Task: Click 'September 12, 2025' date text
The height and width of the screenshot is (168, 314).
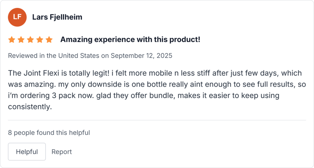Action: coord(141,56)
